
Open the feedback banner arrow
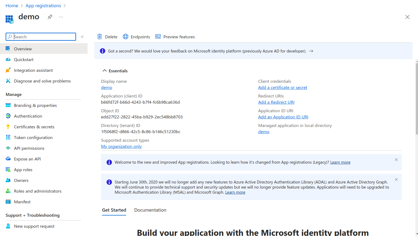(x=311, y=51)
